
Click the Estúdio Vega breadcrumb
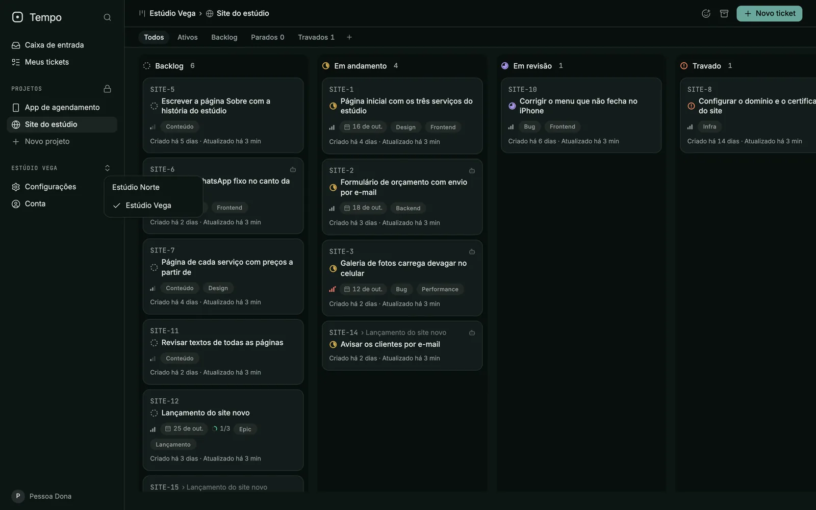tap(172, 13)
